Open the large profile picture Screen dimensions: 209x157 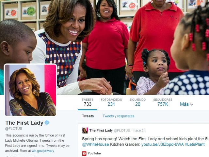(x=30, y=90)
